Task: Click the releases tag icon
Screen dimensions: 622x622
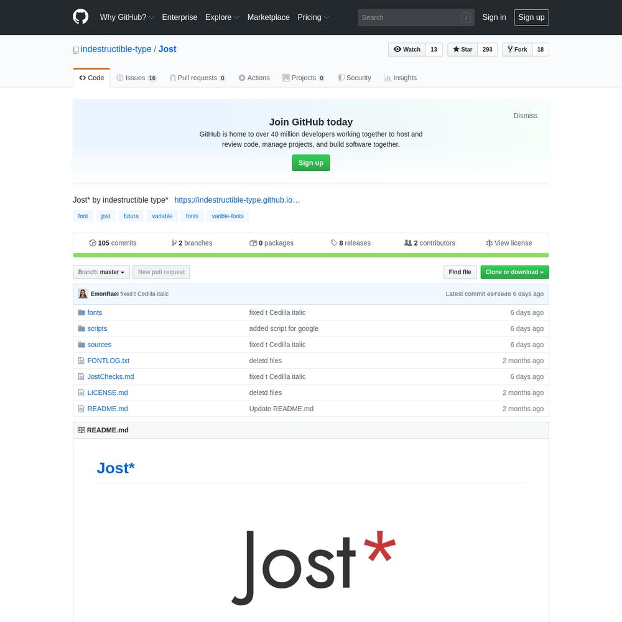Action: pos(334,243)
